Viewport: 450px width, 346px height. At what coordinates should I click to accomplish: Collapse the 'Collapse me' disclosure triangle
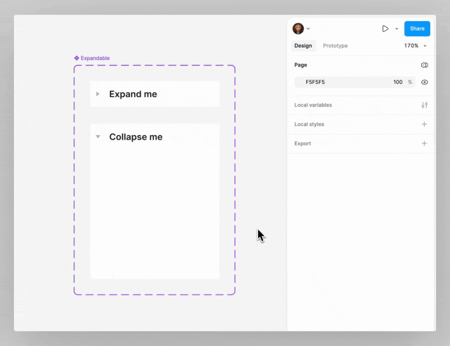pyautogui.click(x=98, y=137)
